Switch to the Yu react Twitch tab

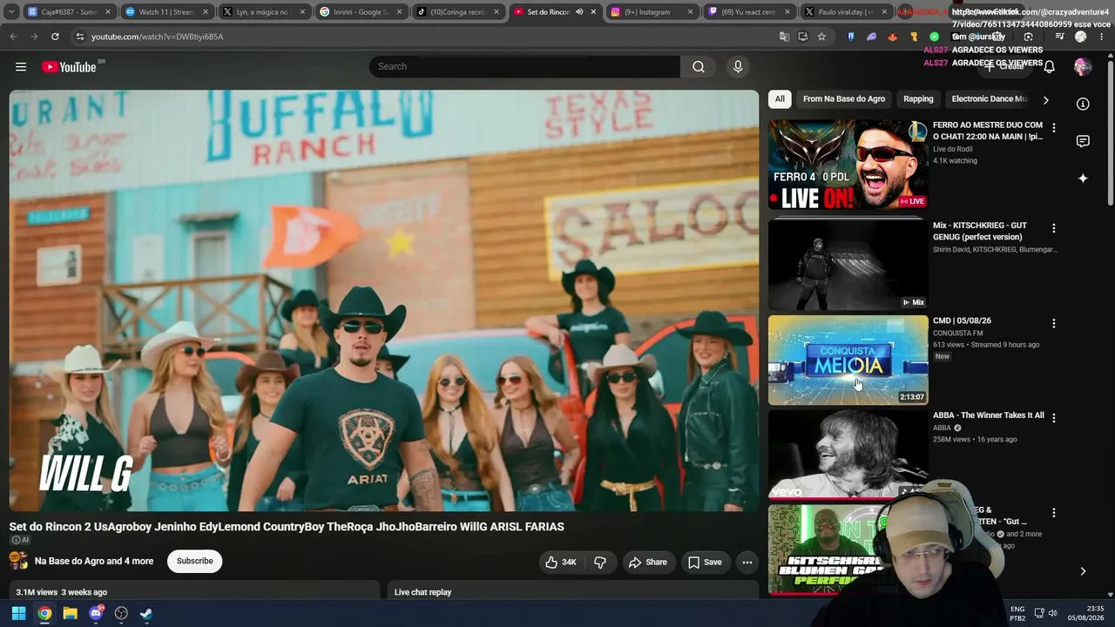[x=747, y=12]
